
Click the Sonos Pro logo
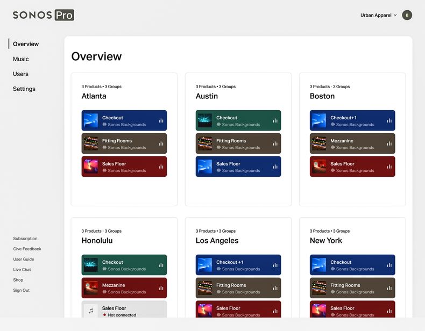click(x=44, y=15)
